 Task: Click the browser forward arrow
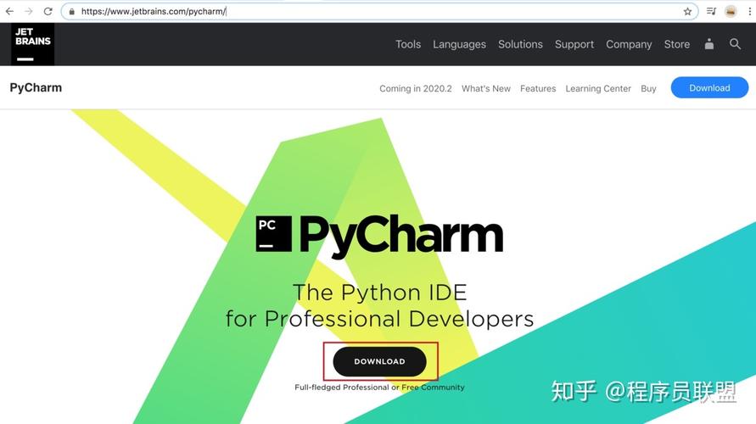[x=29, y=11]
